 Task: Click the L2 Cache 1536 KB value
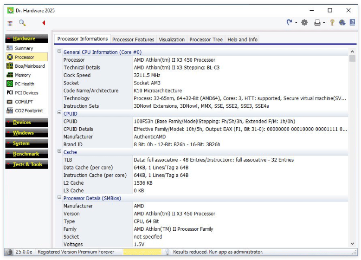click(143, 183)
